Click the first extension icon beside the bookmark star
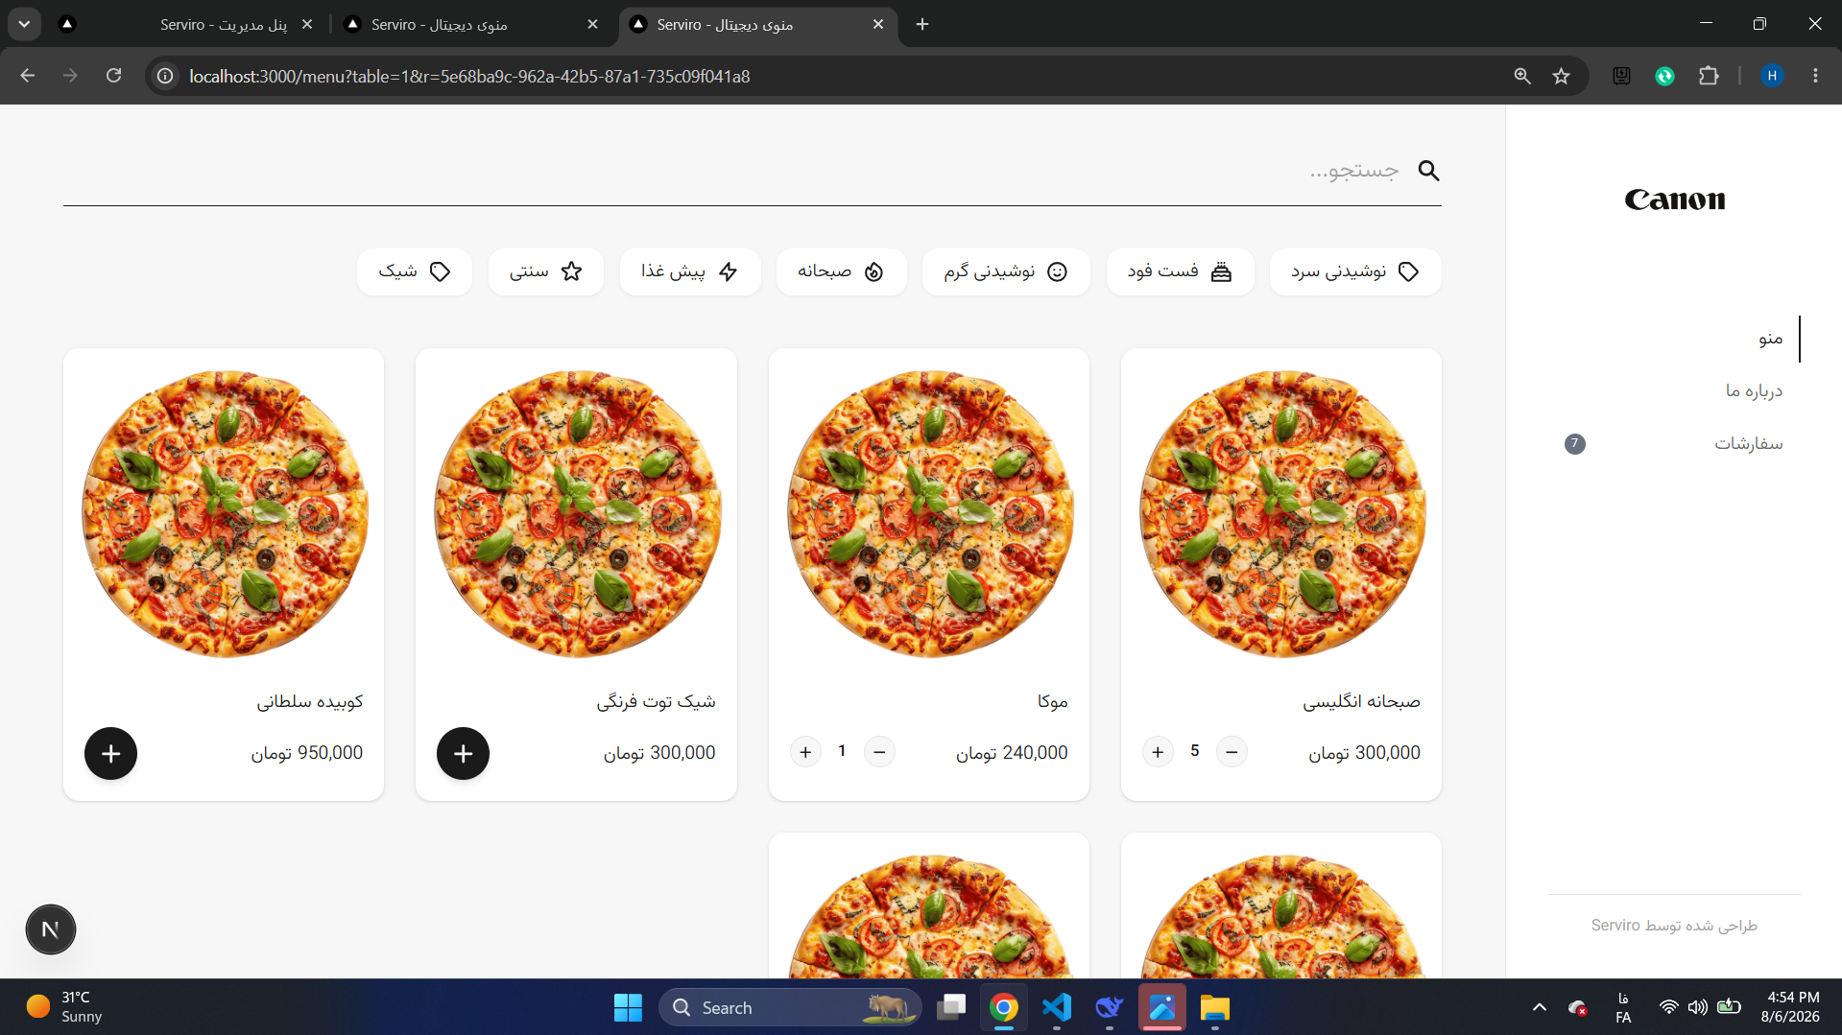This screenshot has height=1035, width=1842. [x=1622, y=76]
